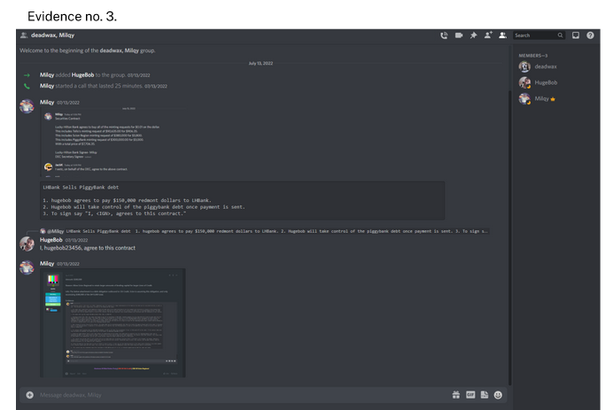Open the Securities Contract screenshot attachment
The height and width of the screenshot is (410, 613).
coord(113,142)
